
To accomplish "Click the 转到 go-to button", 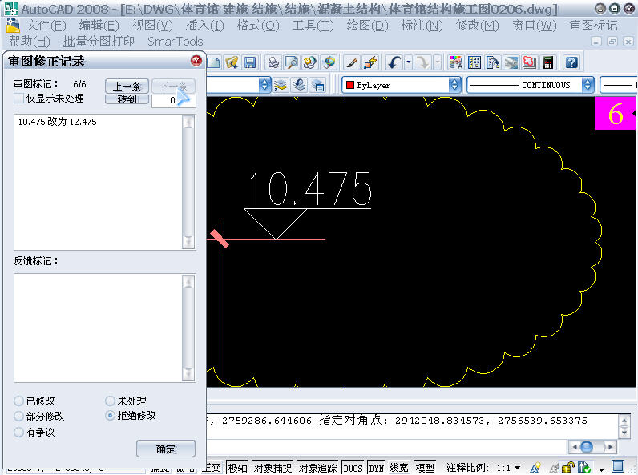I will (127, 99).
